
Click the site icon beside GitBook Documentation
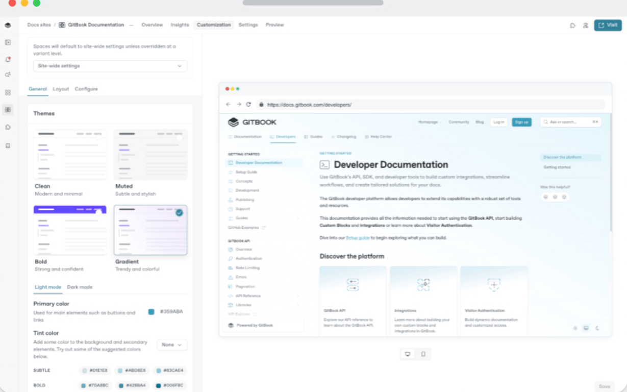pos(62,24)
